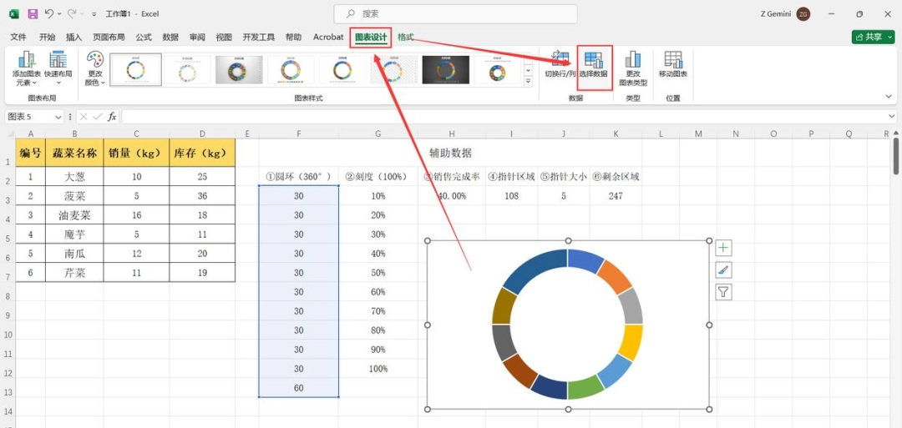Undo the last action

[49, 13]
